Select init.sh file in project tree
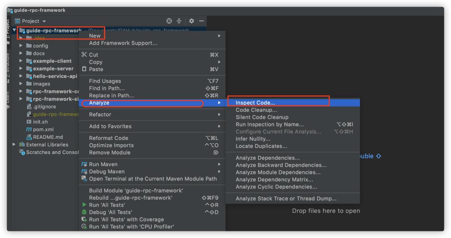 coord(41,122)
